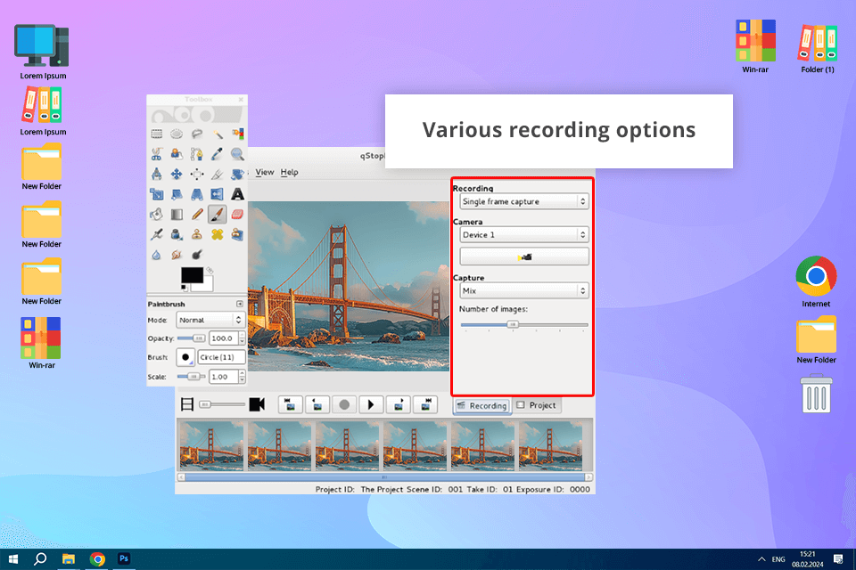This screenshot has width=856, height=570.
Task: Select the Paintbrush tool in Toolbox
Action: 217,214
